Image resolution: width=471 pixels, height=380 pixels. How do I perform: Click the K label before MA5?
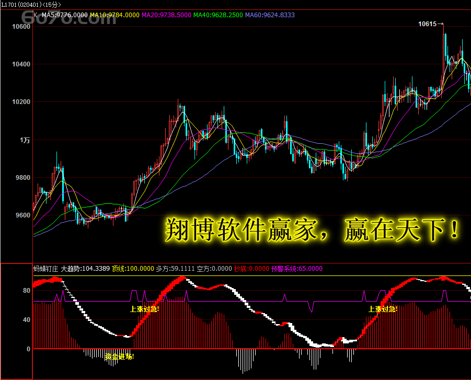click(36, 15)
